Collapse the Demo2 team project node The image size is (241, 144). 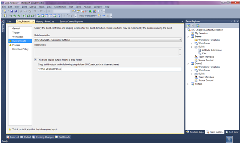[x=188, y=64]
